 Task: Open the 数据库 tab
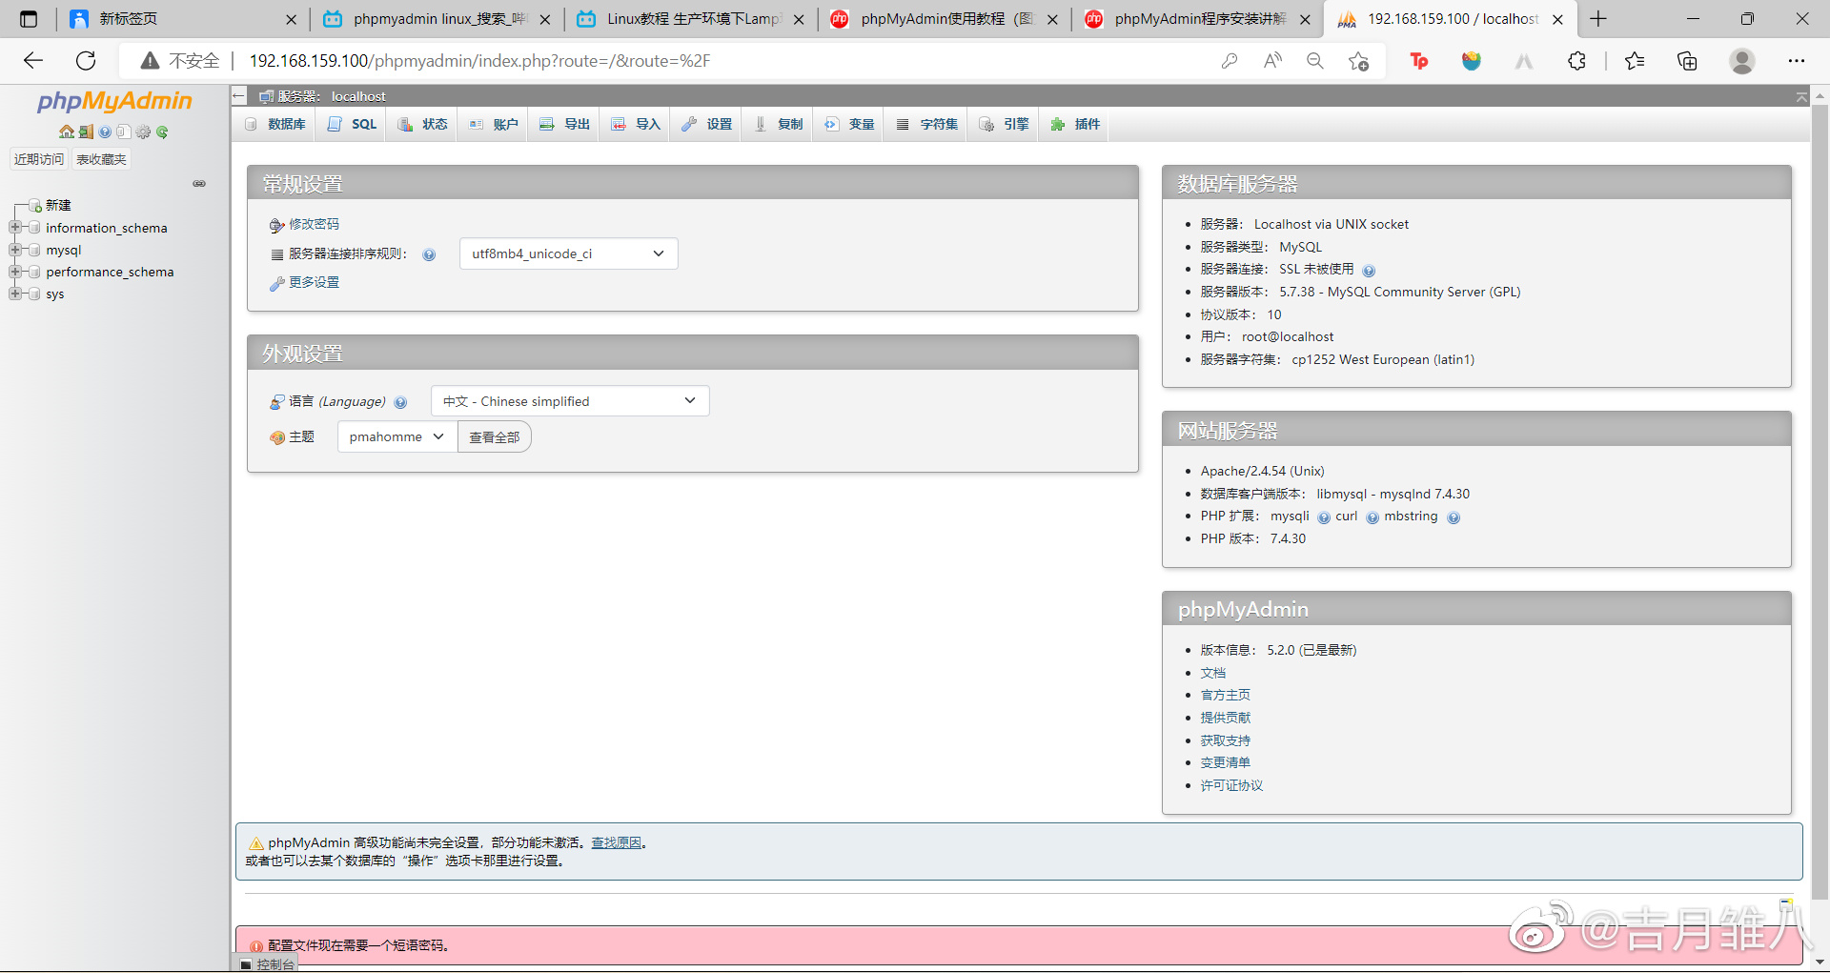tap(275, 124)
